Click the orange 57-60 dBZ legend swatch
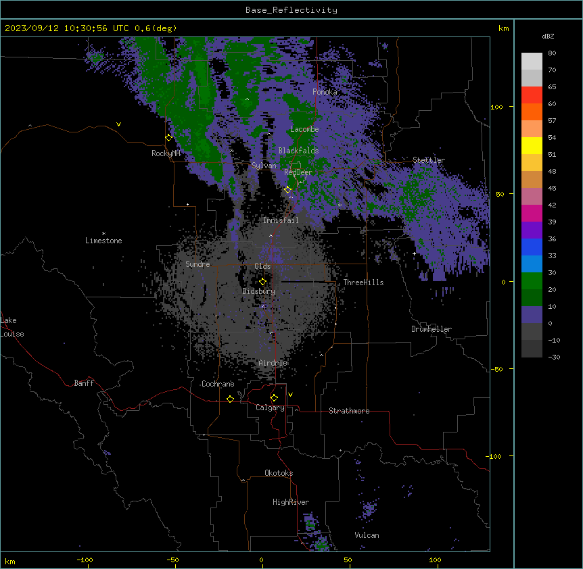The image size is (583, 569). pyautogui.click(x=532, y=112)
